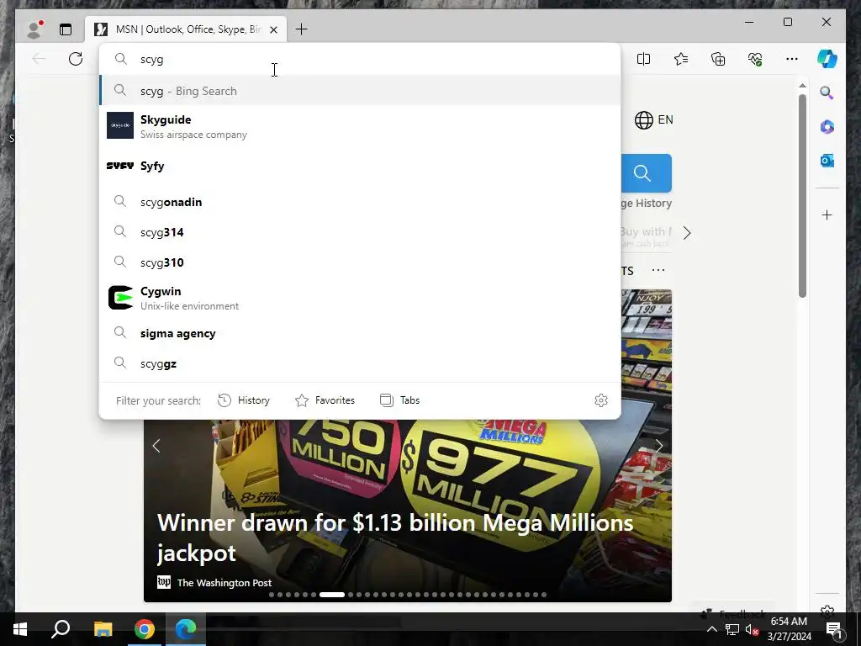
Task: Refresh the current page
Action: click(x=76, y=59)
